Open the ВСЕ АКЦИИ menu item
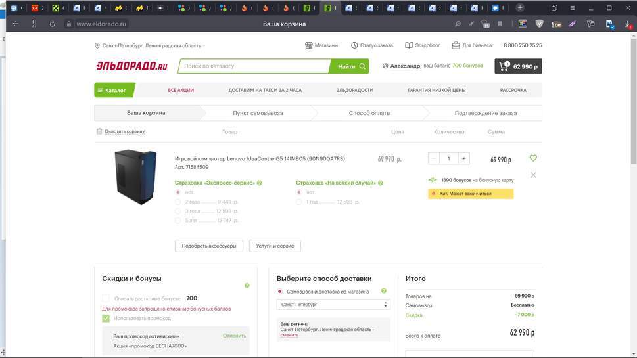Image resolution: width=637 pixels, height=358 pixels. (x=181, y=90)
